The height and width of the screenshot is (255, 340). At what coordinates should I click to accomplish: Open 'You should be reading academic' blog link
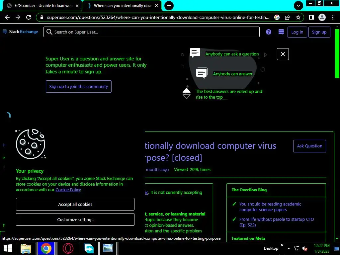click(270, 207)
